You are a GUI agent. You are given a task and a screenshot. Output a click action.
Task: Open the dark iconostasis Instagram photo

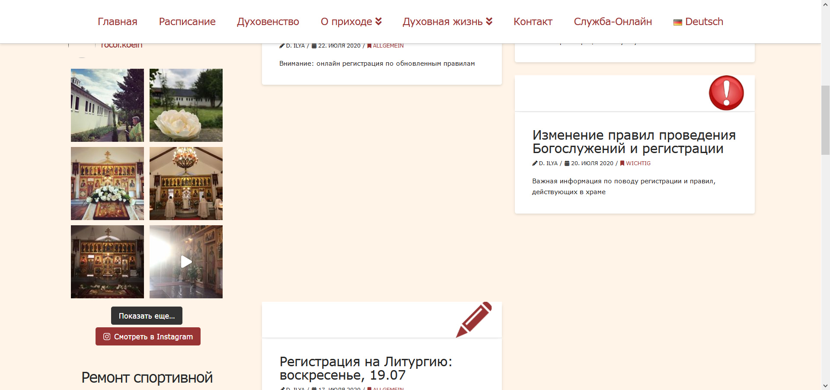(x=107, y=262)
